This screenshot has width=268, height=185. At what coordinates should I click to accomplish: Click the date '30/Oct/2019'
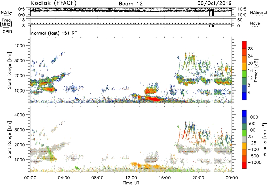215,3
